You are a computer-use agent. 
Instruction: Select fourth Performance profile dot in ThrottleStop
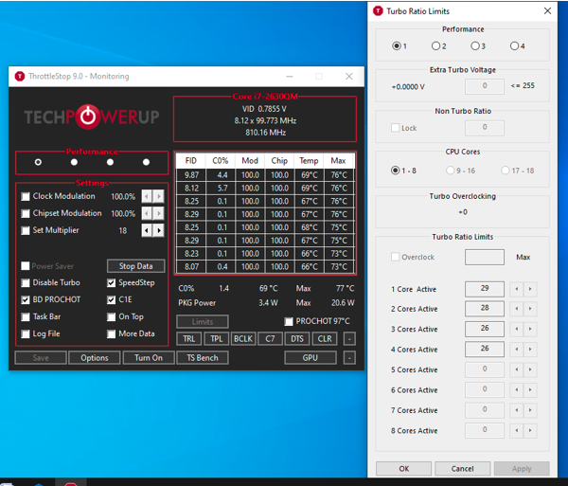coord(146,162)
